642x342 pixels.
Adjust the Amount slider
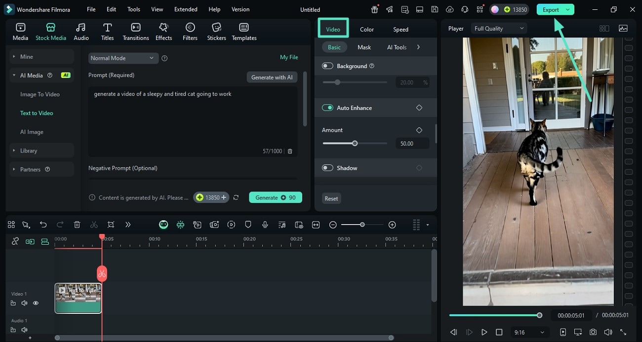click(355, 144)
